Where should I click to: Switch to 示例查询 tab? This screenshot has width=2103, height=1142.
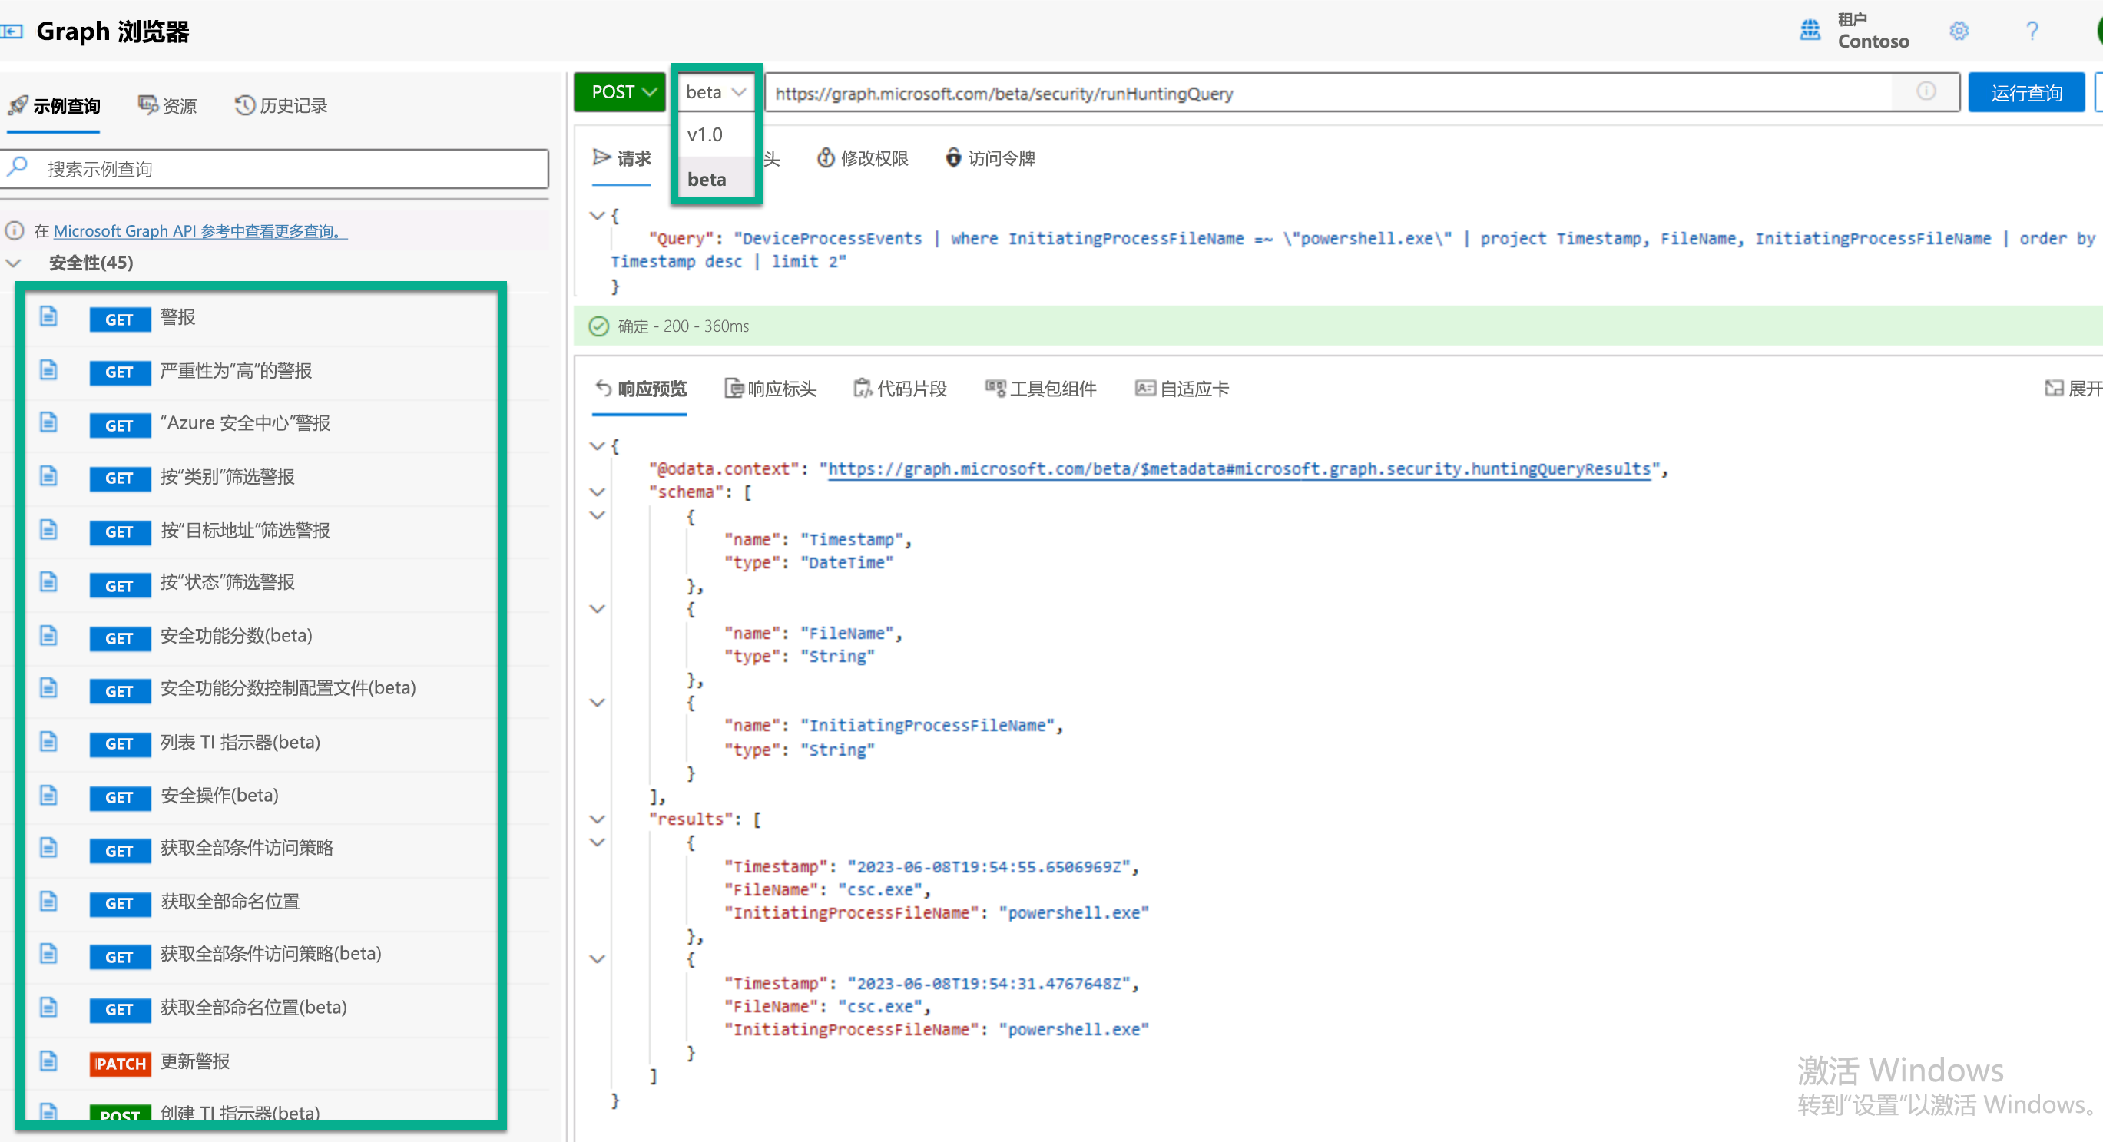tap(54, 105)
